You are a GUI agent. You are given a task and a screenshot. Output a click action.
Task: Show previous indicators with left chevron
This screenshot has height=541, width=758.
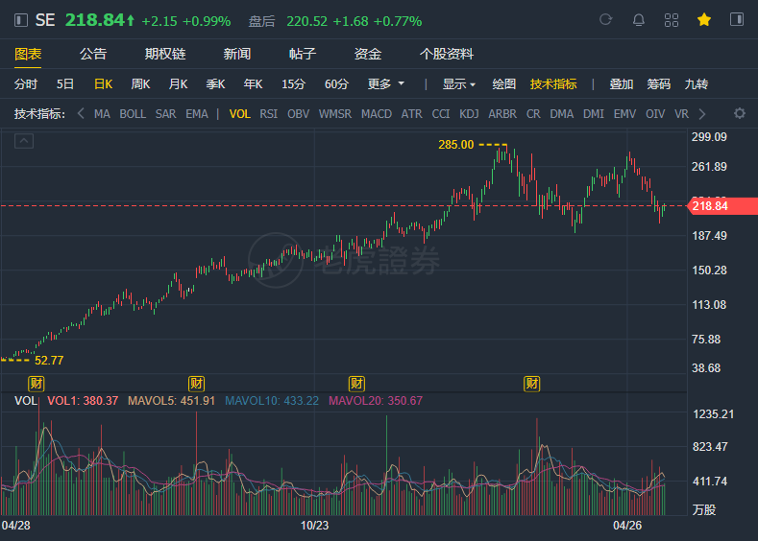click(x=81, y=113)
